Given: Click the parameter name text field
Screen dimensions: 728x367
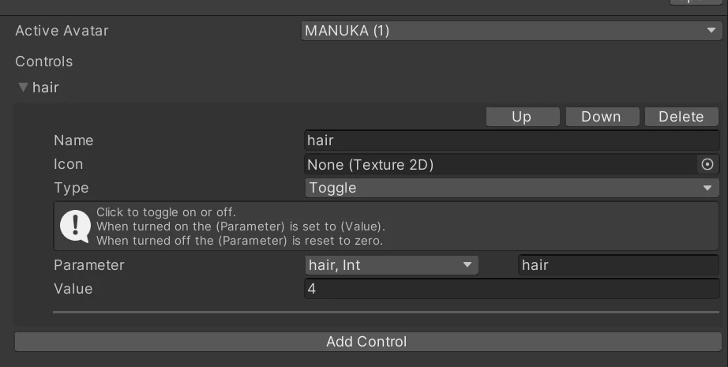Looking at the screenshot, I should (x=617, y=265).
